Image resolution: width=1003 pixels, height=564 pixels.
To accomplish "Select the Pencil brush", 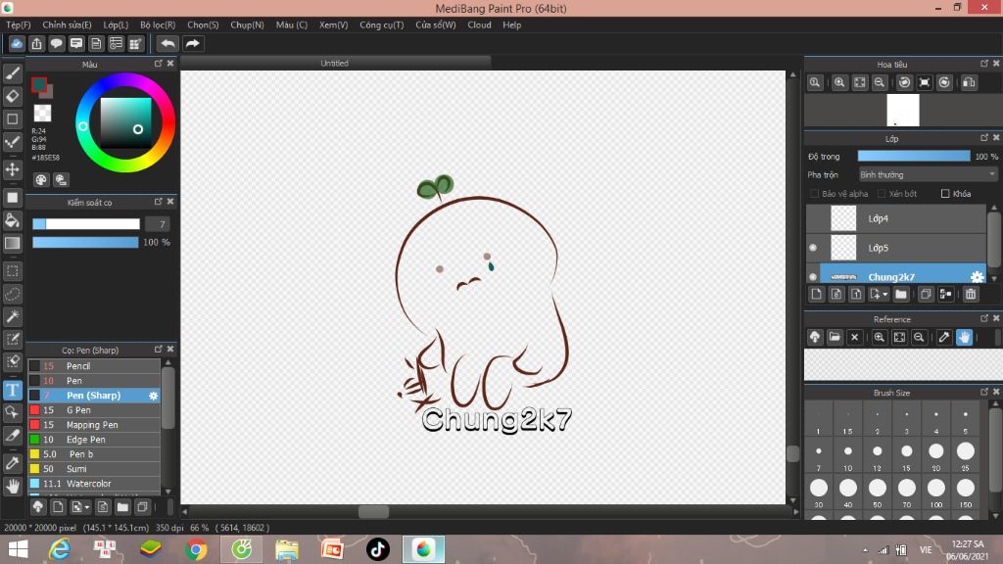I will point(94,366).
